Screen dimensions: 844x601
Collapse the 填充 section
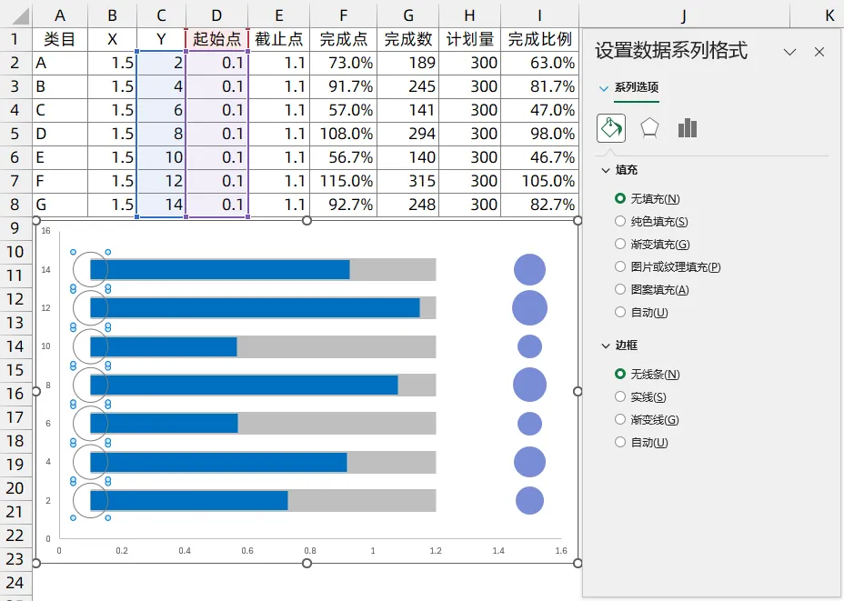coord(606,171)
